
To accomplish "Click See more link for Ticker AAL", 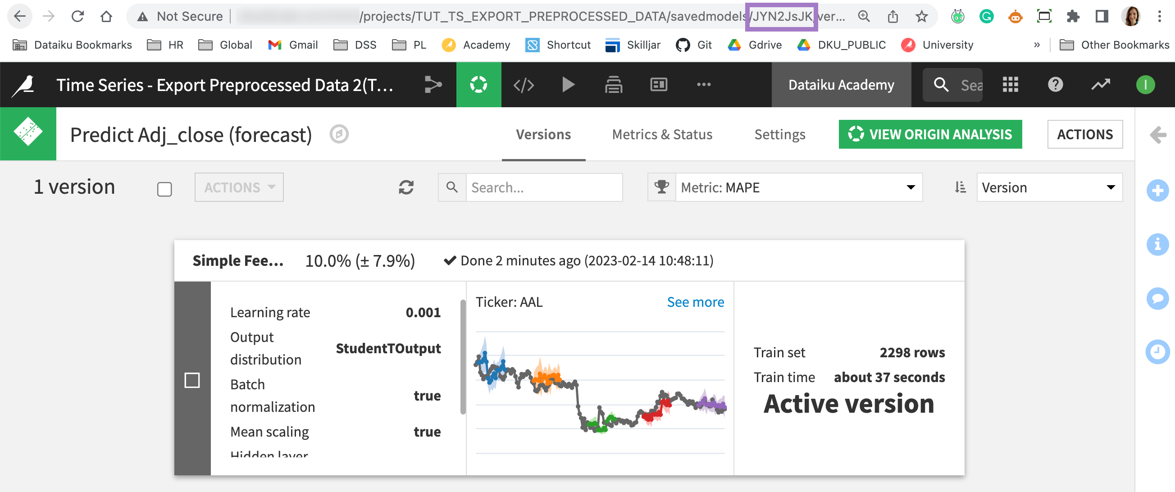I will pyautogui.click(x=695, y=302).
